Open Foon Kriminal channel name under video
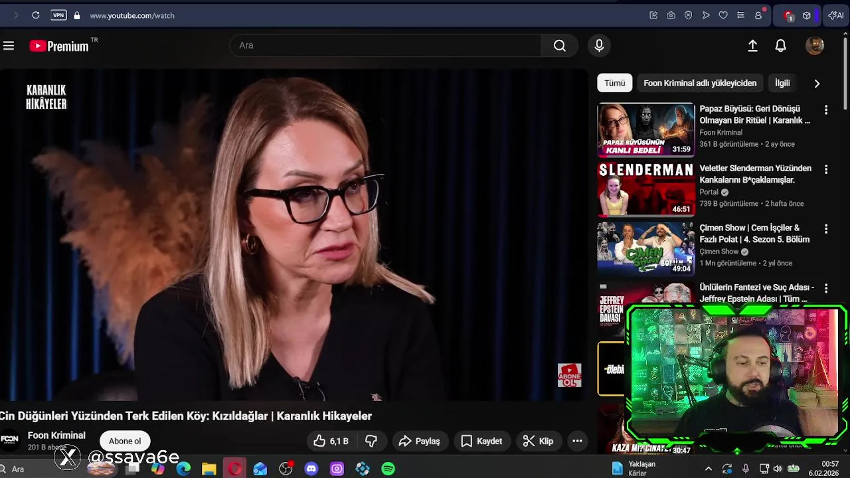The height and width of the screenshot is (478, 850). 56,435
